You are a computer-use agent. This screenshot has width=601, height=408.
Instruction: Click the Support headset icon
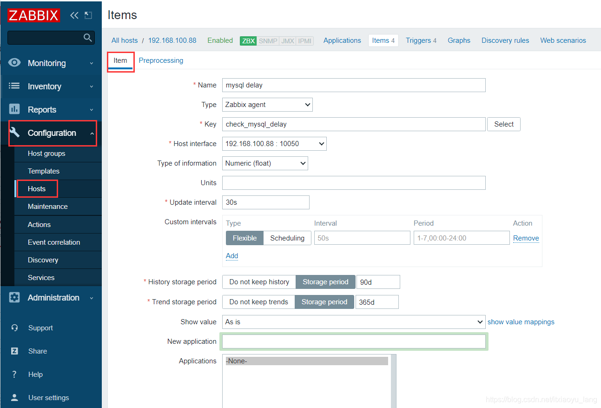[14, 328]
